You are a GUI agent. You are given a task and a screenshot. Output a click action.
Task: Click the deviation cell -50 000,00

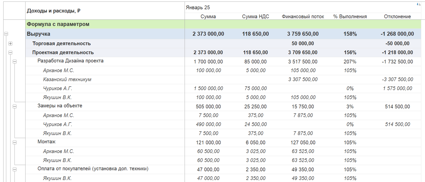click(x=397, y=43)
